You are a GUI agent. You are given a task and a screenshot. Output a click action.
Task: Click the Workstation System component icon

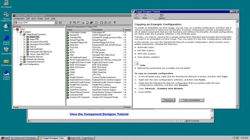tap(68, 33)
